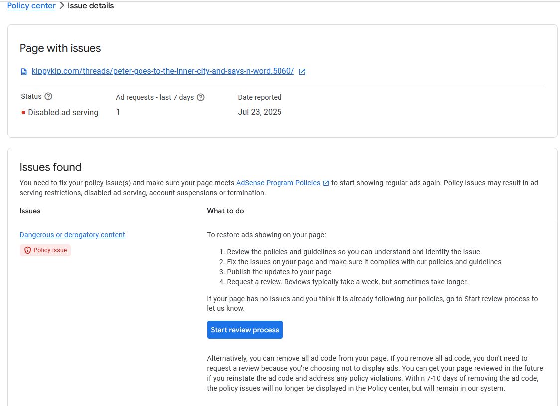The height and width of the screenshot is (406, 560).
Task: Show help for Ad requests last 7 days
Action: click(201, 97)
